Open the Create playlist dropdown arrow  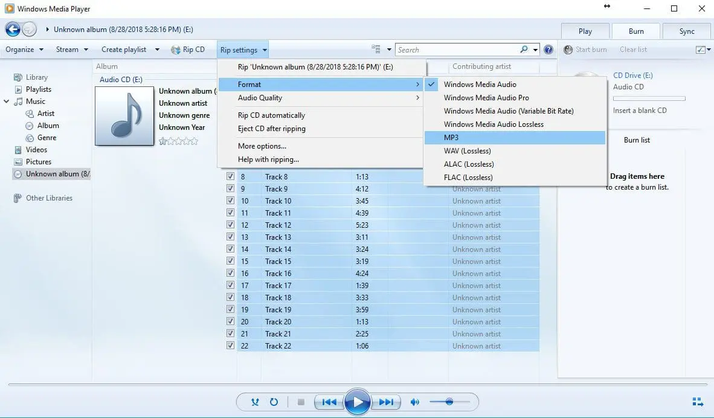click(x=157, y=50)
